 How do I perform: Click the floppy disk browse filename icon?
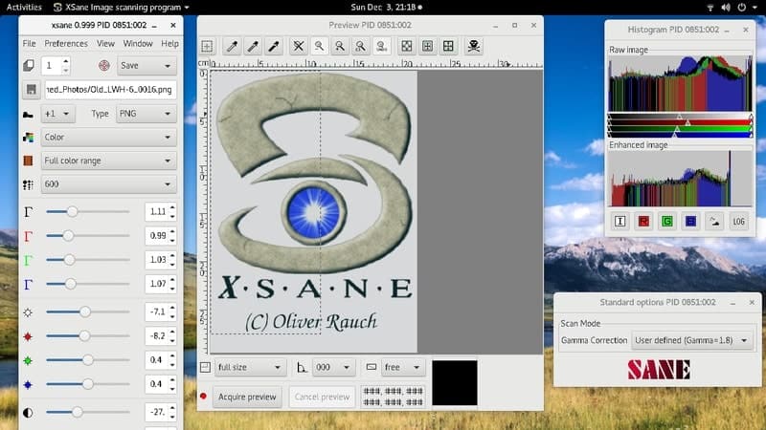pos(32,89)
